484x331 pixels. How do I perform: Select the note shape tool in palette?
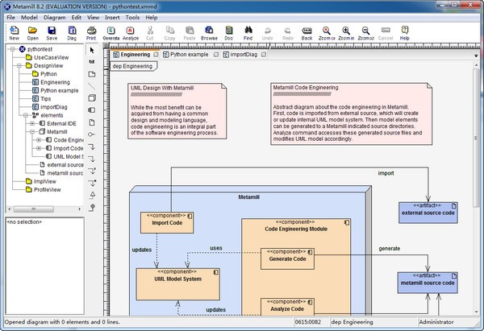click(x=92, y=74)
